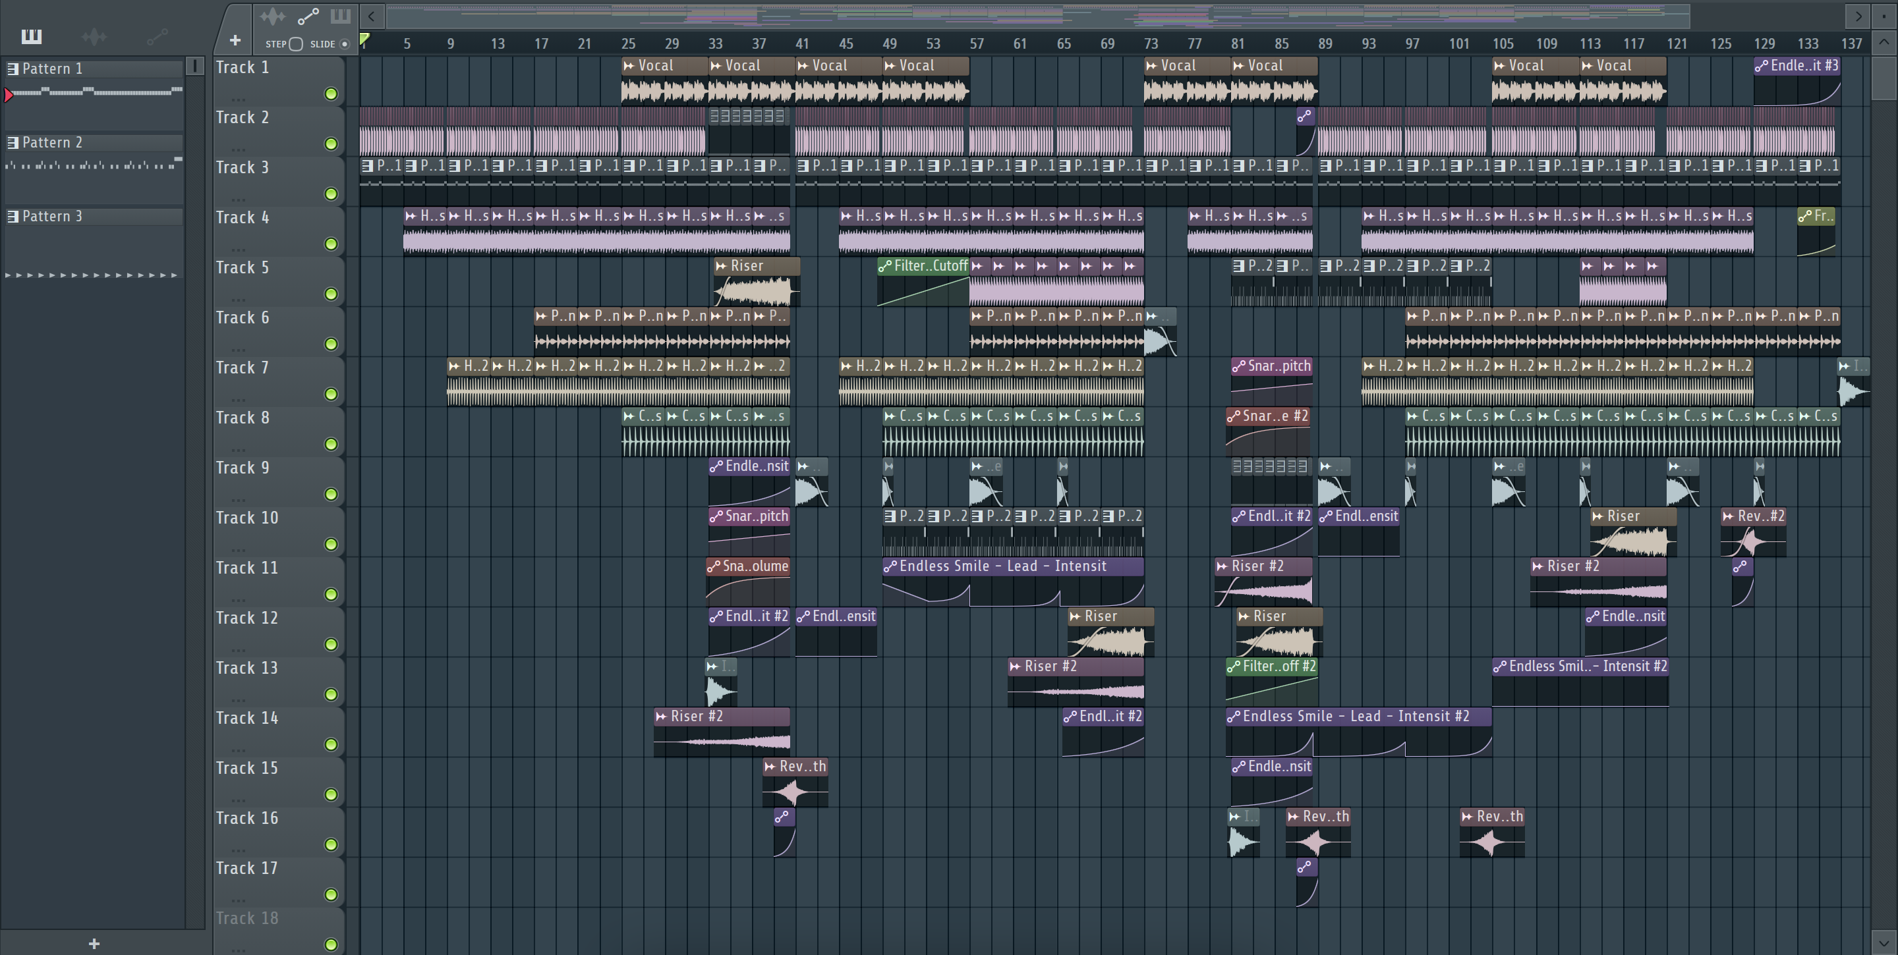Click the automation clip icon on Track 2
Image resolution: width=1898 pixels, height=955 pixels.
click(x=1304, y=116)
